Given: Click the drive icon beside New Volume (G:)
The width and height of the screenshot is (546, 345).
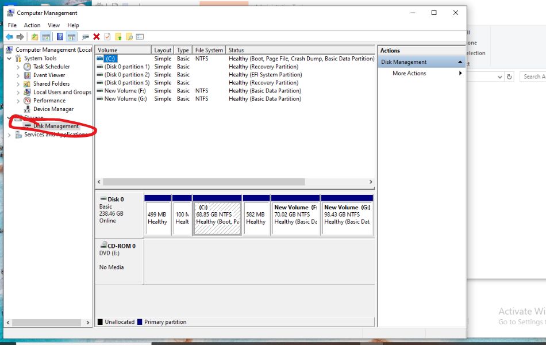Looking at the screenshot, I should tap(99, 99).
